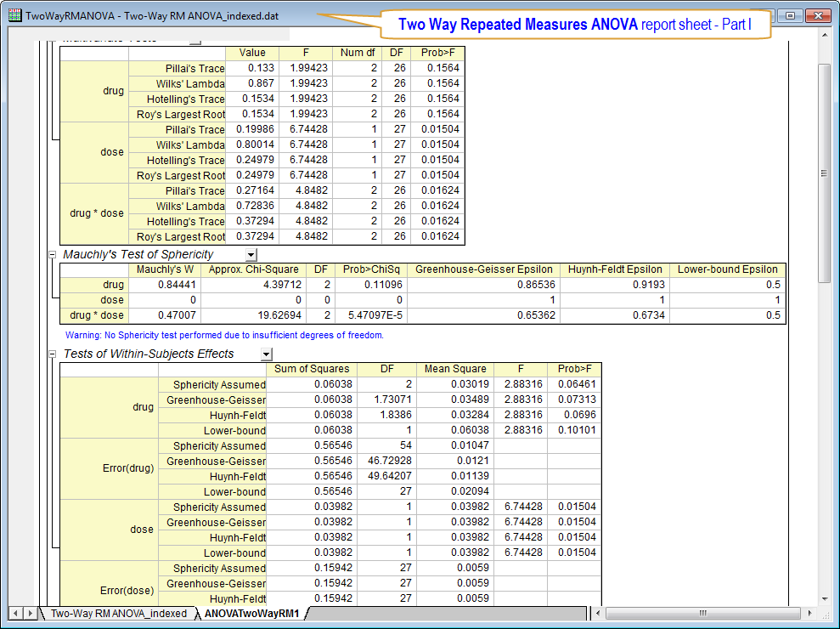The width and height of the screenshot is (840, 629).
Task: Click the Mauchly's W value 0.84441
Action: pos(177,285)
